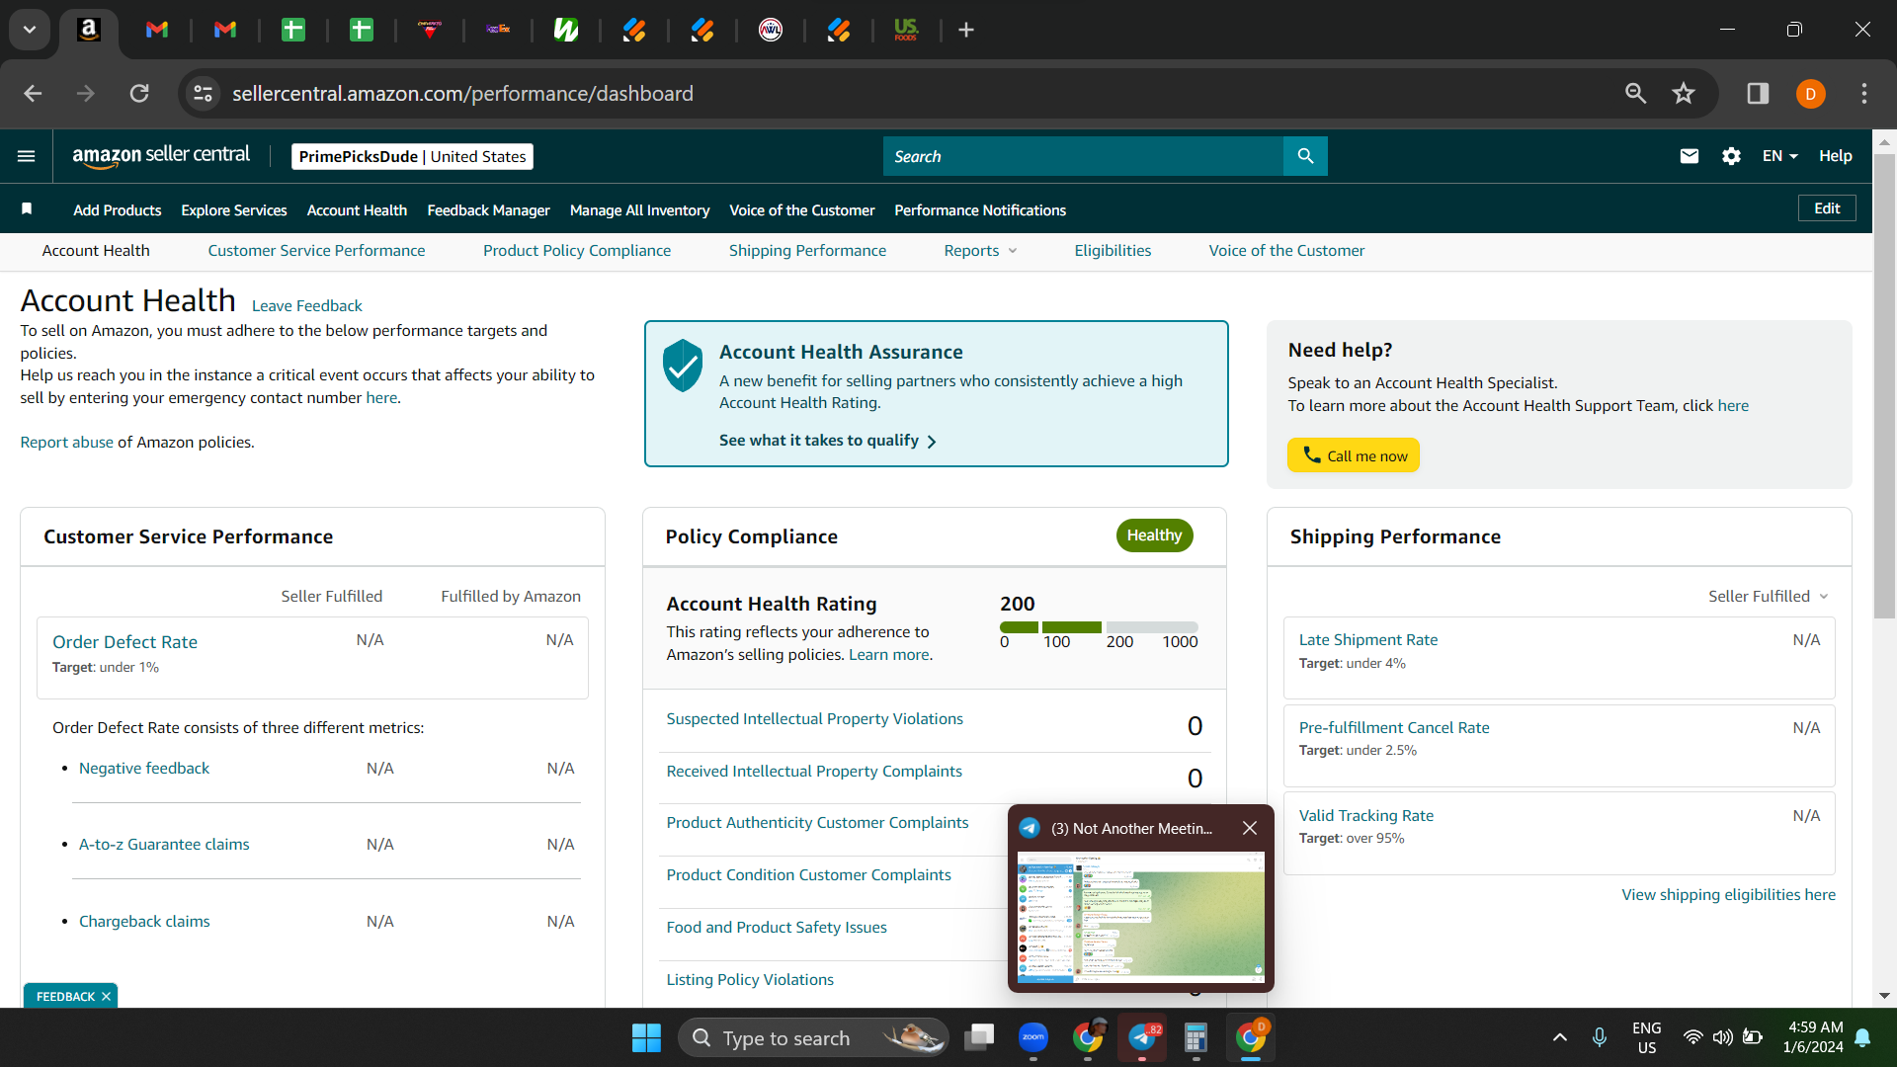Open a new browser tab
The height and width of the screenshot is (1067, 1897).
[x=966, y=30]
